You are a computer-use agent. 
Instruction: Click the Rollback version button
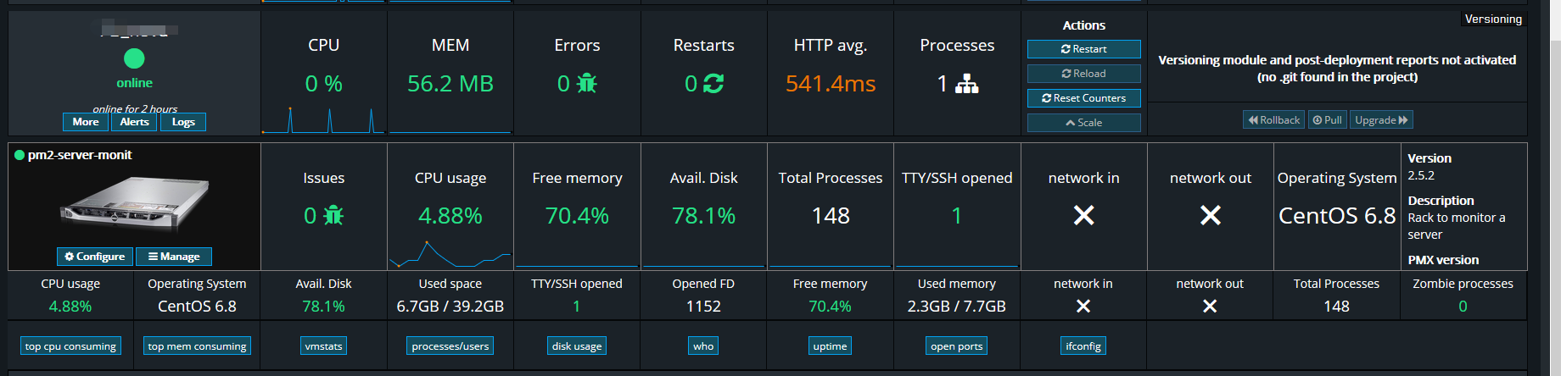(x=1274, y=120)
